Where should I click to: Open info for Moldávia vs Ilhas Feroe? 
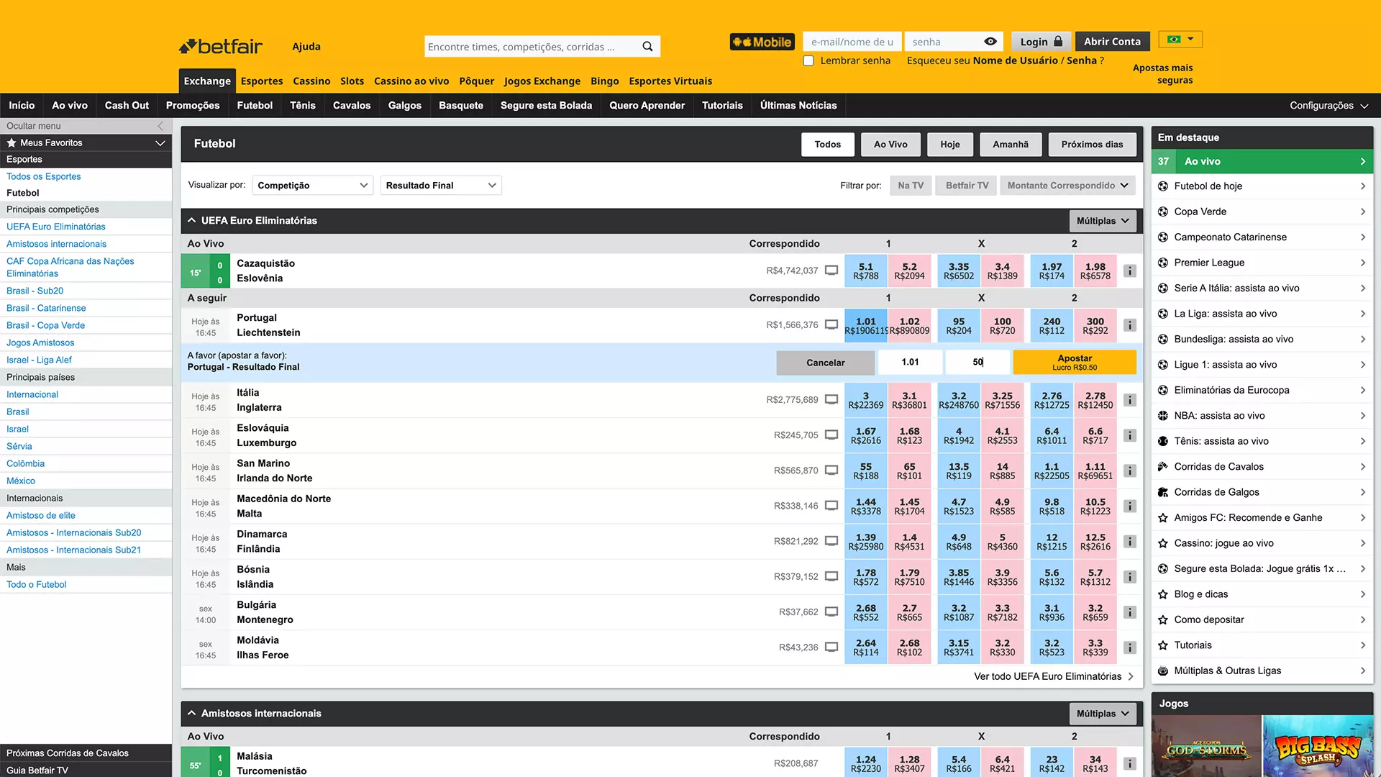tap(1130, 647)
